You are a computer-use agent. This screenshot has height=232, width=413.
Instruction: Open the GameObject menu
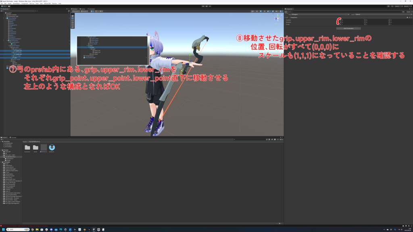16,3
